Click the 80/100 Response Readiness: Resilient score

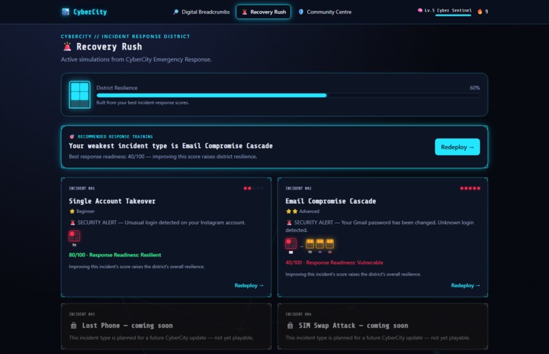pyautogui.click(x=115, y=255)
